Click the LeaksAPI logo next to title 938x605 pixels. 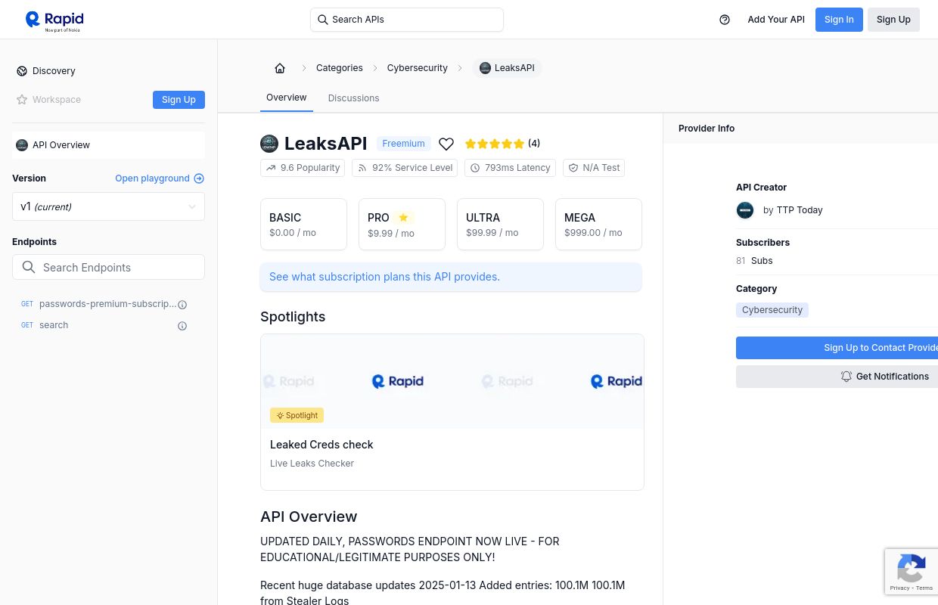point(269,144)
